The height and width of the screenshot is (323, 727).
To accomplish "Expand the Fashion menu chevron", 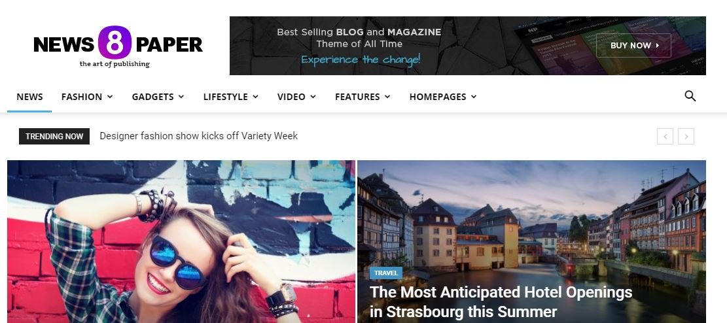I will pos(110,96).
